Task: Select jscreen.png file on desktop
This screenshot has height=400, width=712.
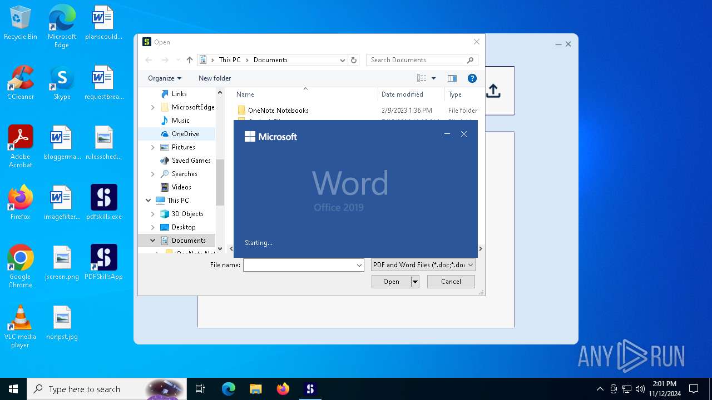Action: [62, 263]
